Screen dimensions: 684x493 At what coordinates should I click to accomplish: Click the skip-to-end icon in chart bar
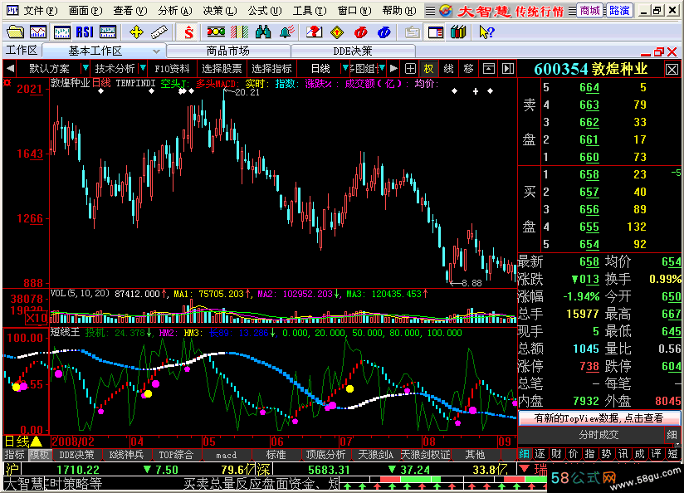tap(508, 69)
